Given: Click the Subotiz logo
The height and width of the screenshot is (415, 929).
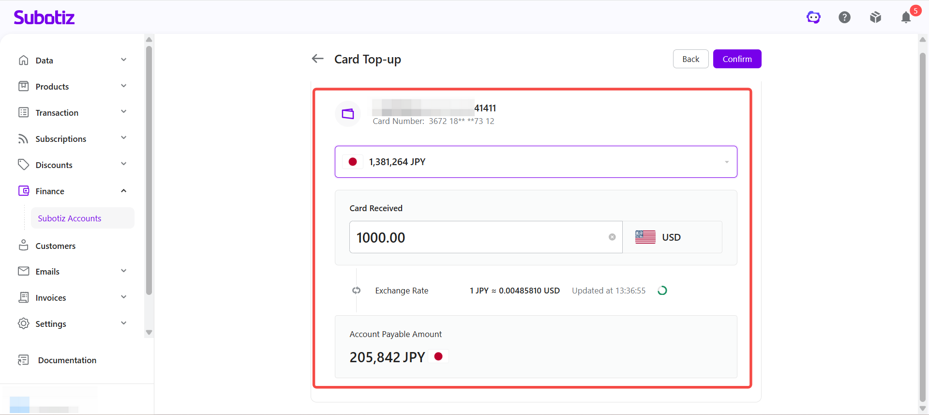Looking at the screenshot, I should (x=44, y=17).
